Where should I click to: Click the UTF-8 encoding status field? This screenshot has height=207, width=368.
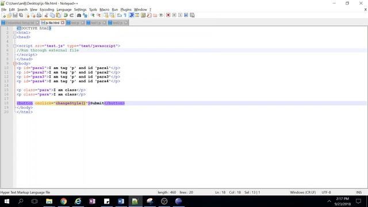coord(326,193)
